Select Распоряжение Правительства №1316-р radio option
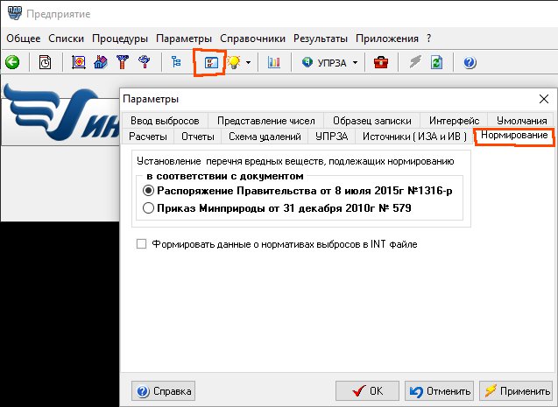The width and height of the screenshot is (558, 407). (x=148, y=190)
